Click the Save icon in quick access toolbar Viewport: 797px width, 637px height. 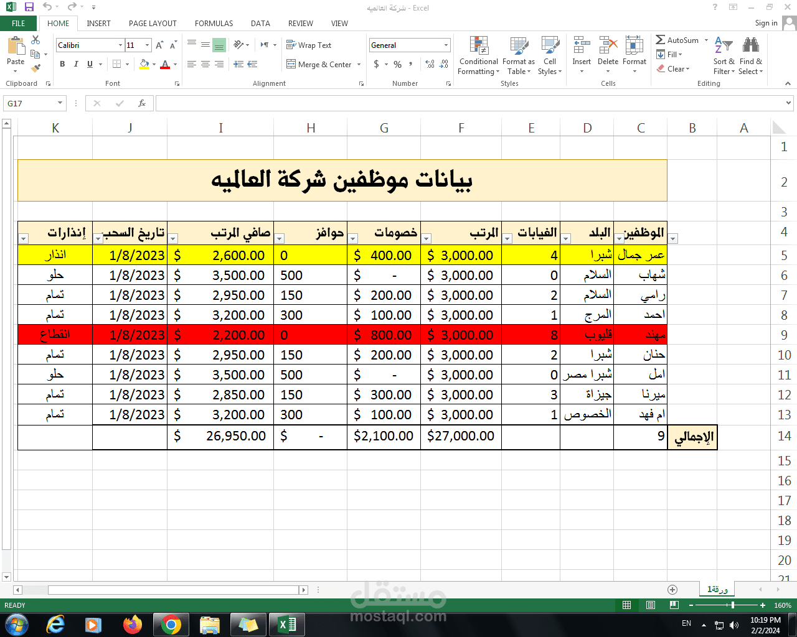pyautogui.click(x=29, y=7)
